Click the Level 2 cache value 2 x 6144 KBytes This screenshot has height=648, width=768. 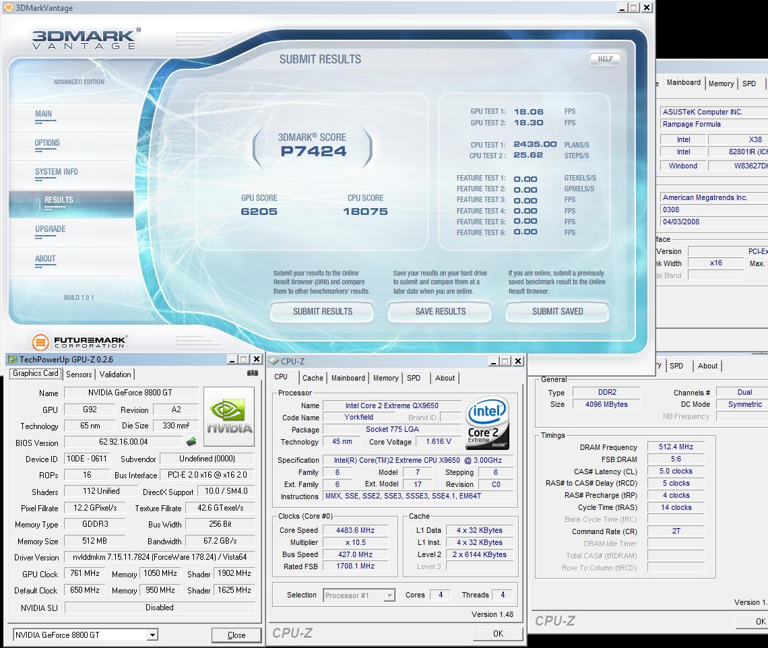(480, 555)
